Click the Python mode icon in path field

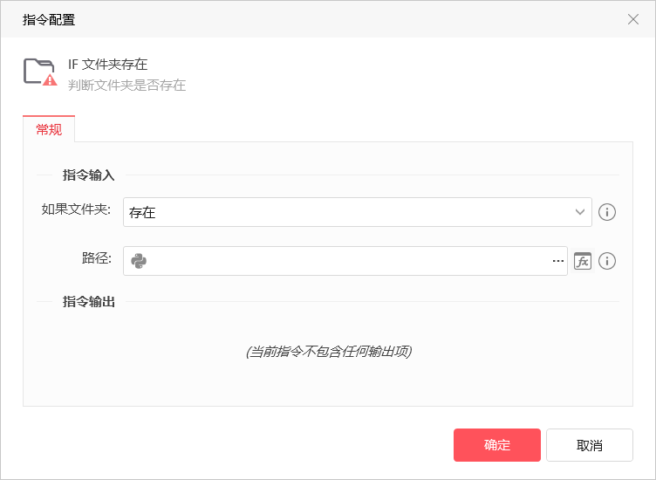click(x=139, y=261)
